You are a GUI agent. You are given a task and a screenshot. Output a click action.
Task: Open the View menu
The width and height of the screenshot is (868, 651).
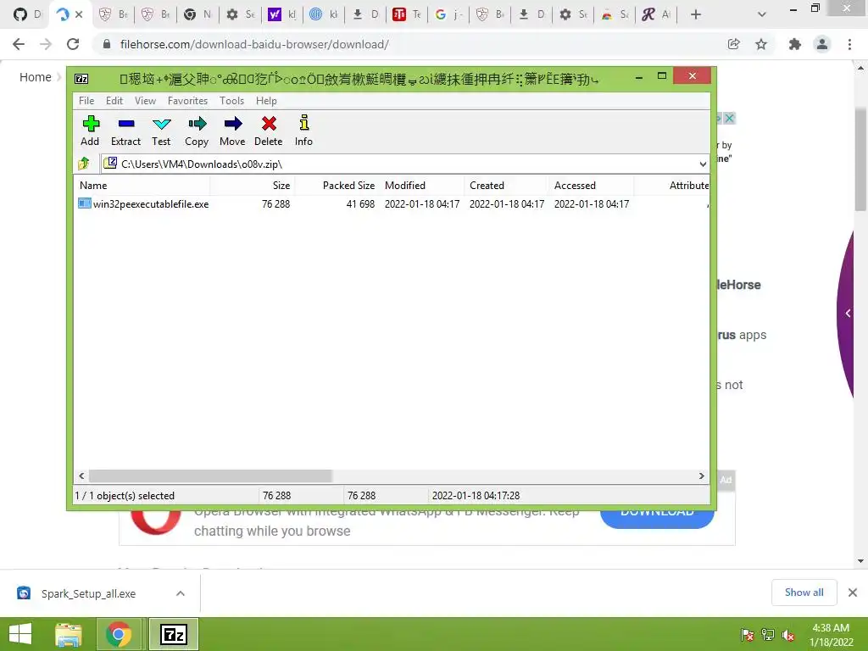(145, 101)
